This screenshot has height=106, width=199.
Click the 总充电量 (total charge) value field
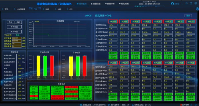coord(17,38)
